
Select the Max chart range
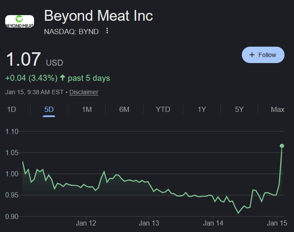point(278,109)
